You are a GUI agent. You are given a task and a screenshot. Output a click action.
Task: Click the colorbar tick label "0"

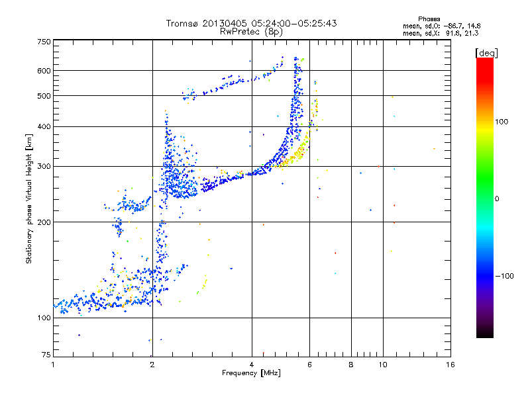pos(496,198)
